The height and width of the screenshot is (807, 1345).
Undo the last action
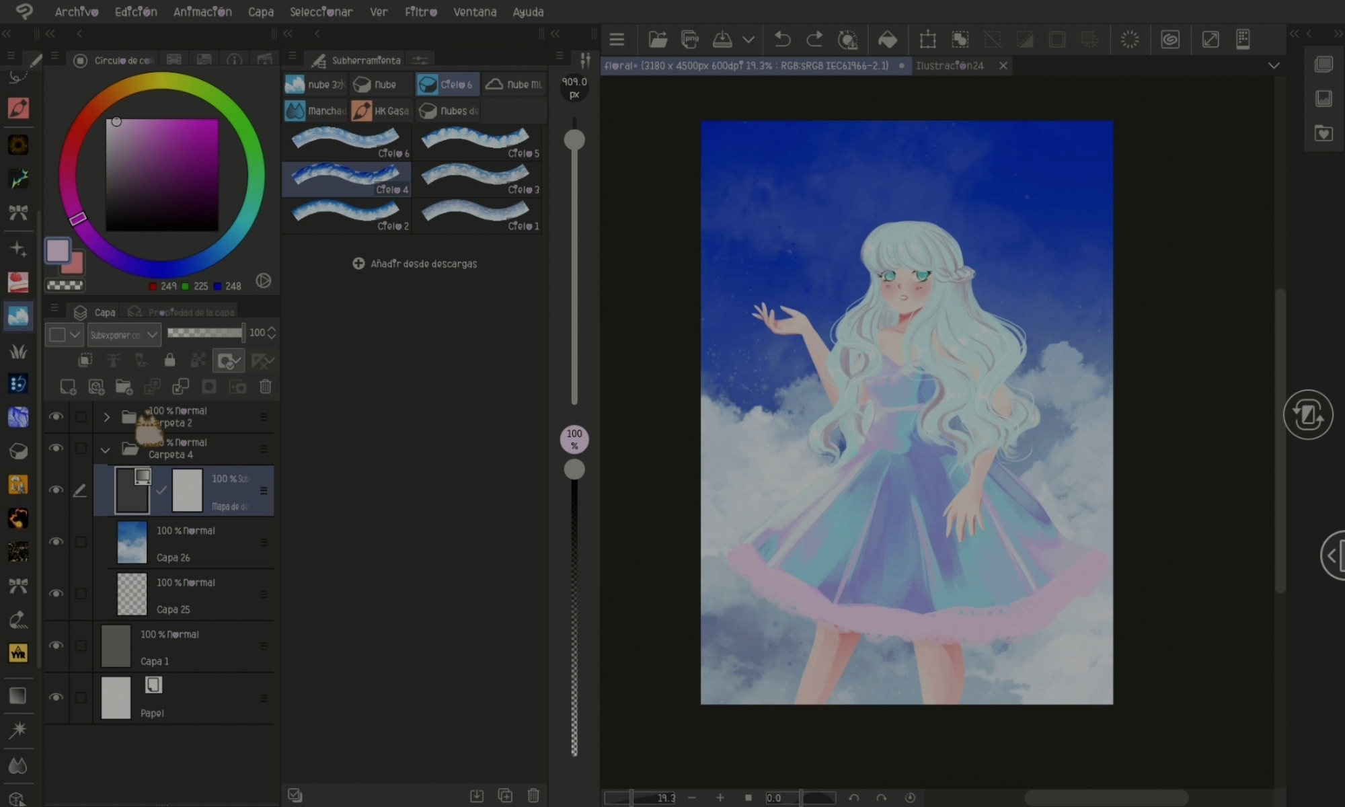click(x=782, y=40)
